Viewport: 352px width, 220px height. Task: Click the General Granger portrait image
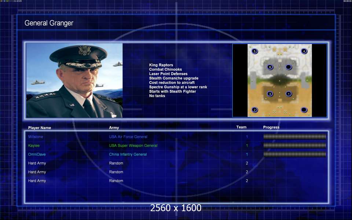74,80
